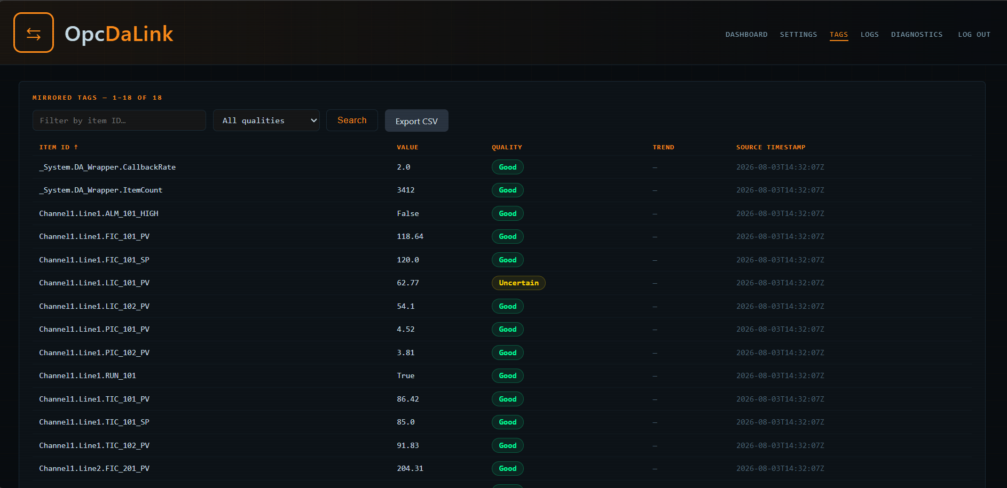Open Diagnostics from the top nav

coord(917,34)
